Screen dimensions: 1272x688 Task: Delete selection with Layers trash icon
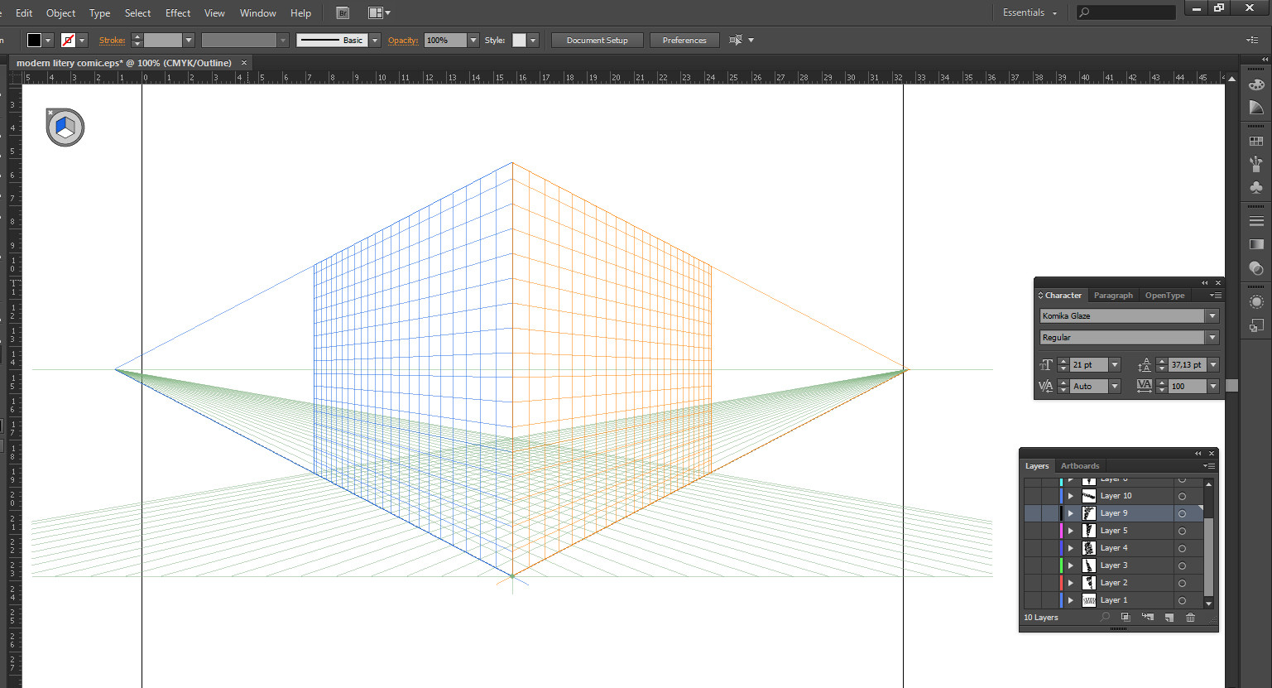[x=1190, y=618]
